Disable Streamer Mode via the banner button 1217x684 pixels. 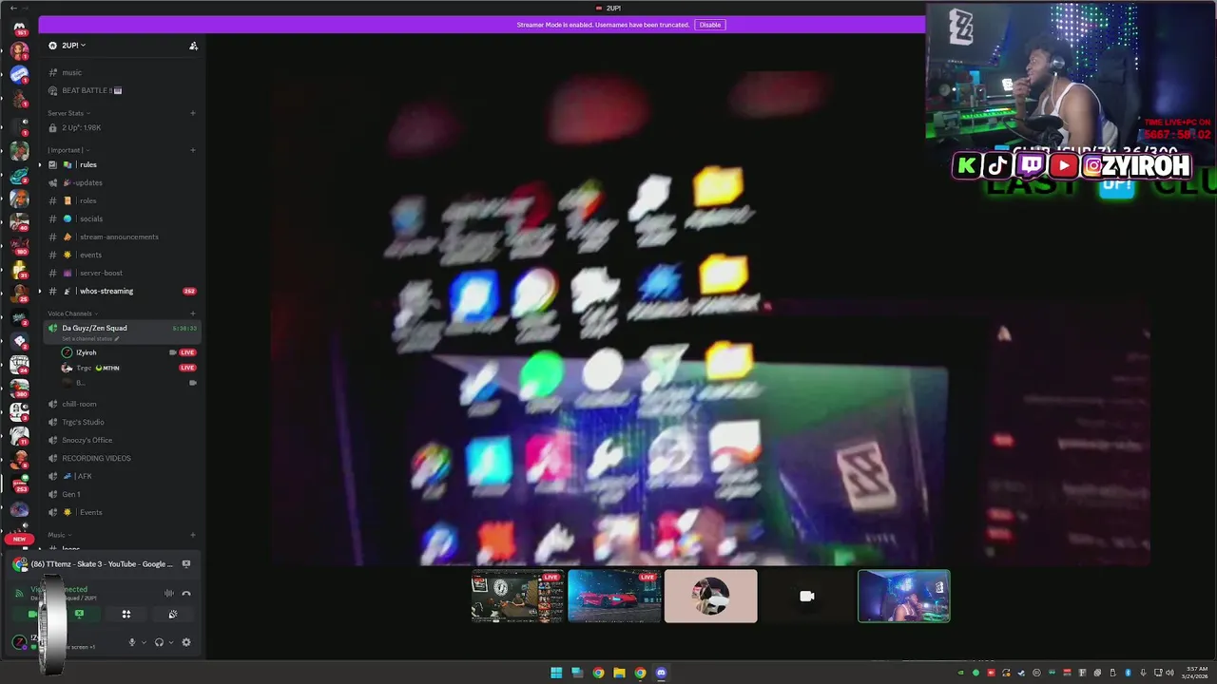click(x=710, y=25)
